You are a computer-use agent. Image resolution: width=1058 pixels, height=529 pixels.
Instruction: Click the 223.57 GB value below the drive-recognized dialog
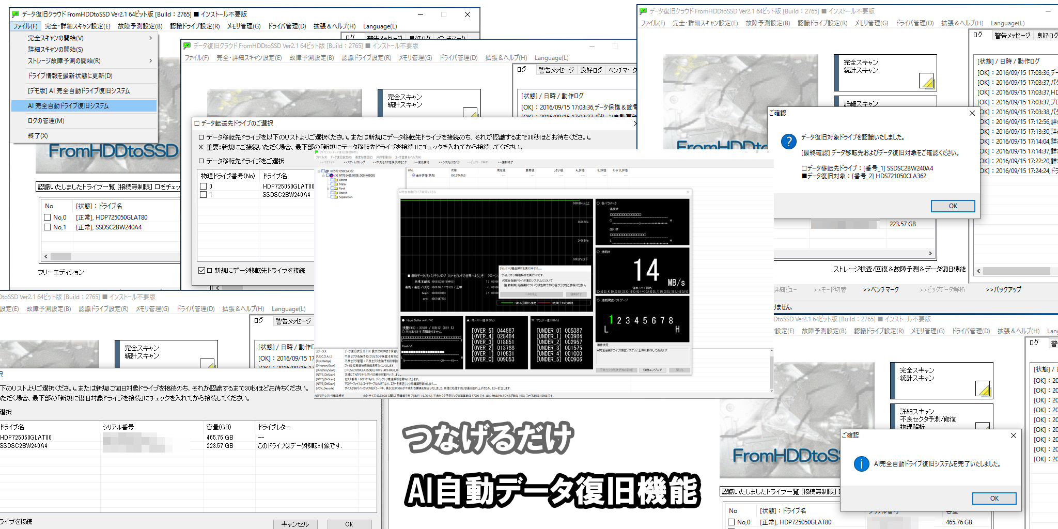click(x=903, y=224)
